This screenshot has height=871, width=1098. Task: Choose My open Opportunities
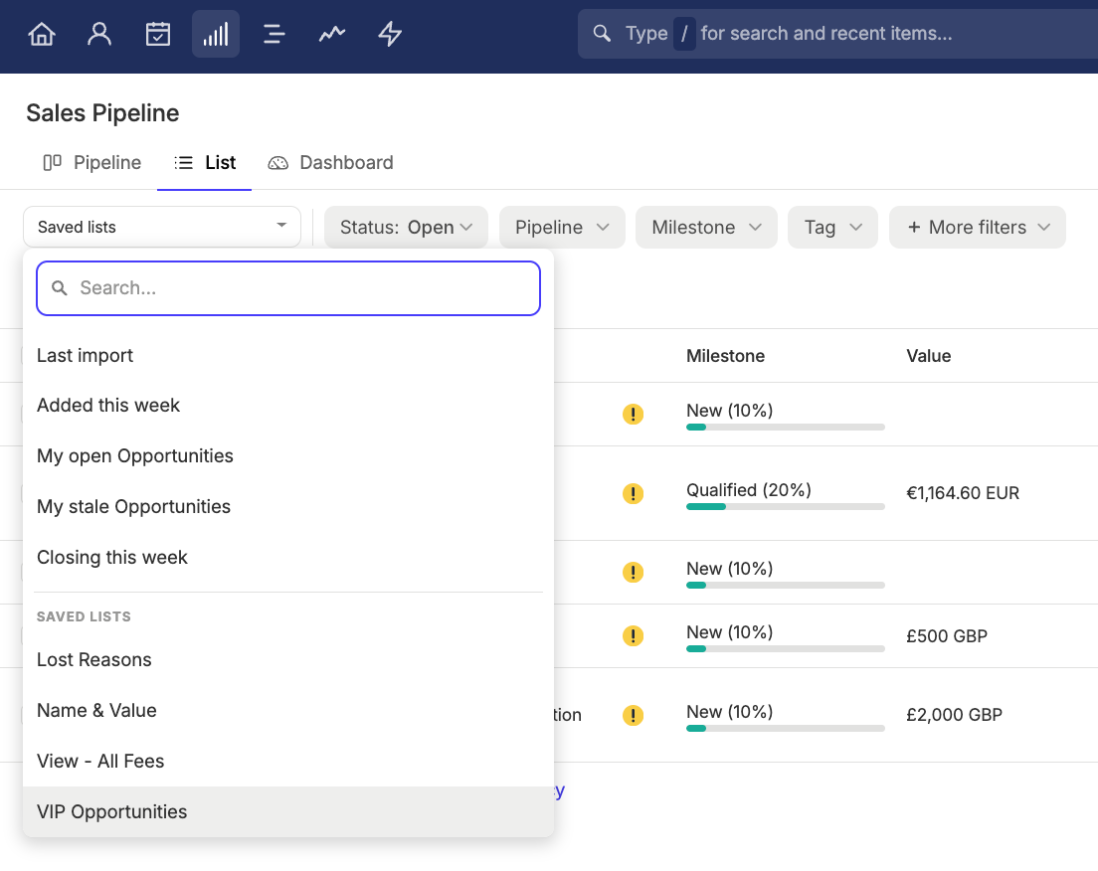[288, 455]
